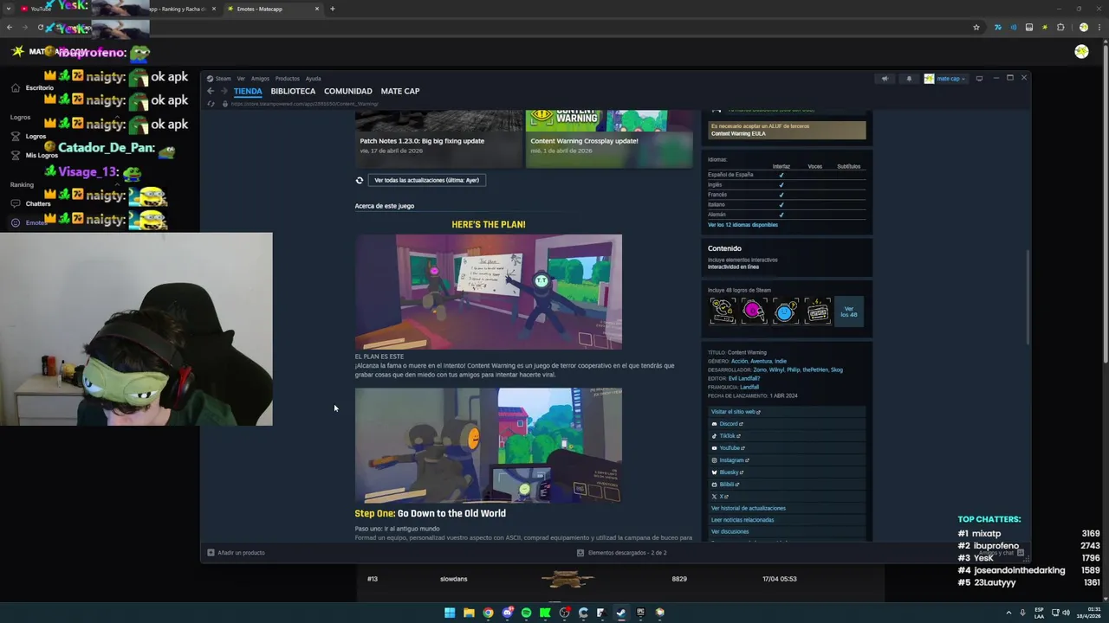1109x623 pixels.
Task: Bookmark page with browser star icon
Action: tap(976, 27)
